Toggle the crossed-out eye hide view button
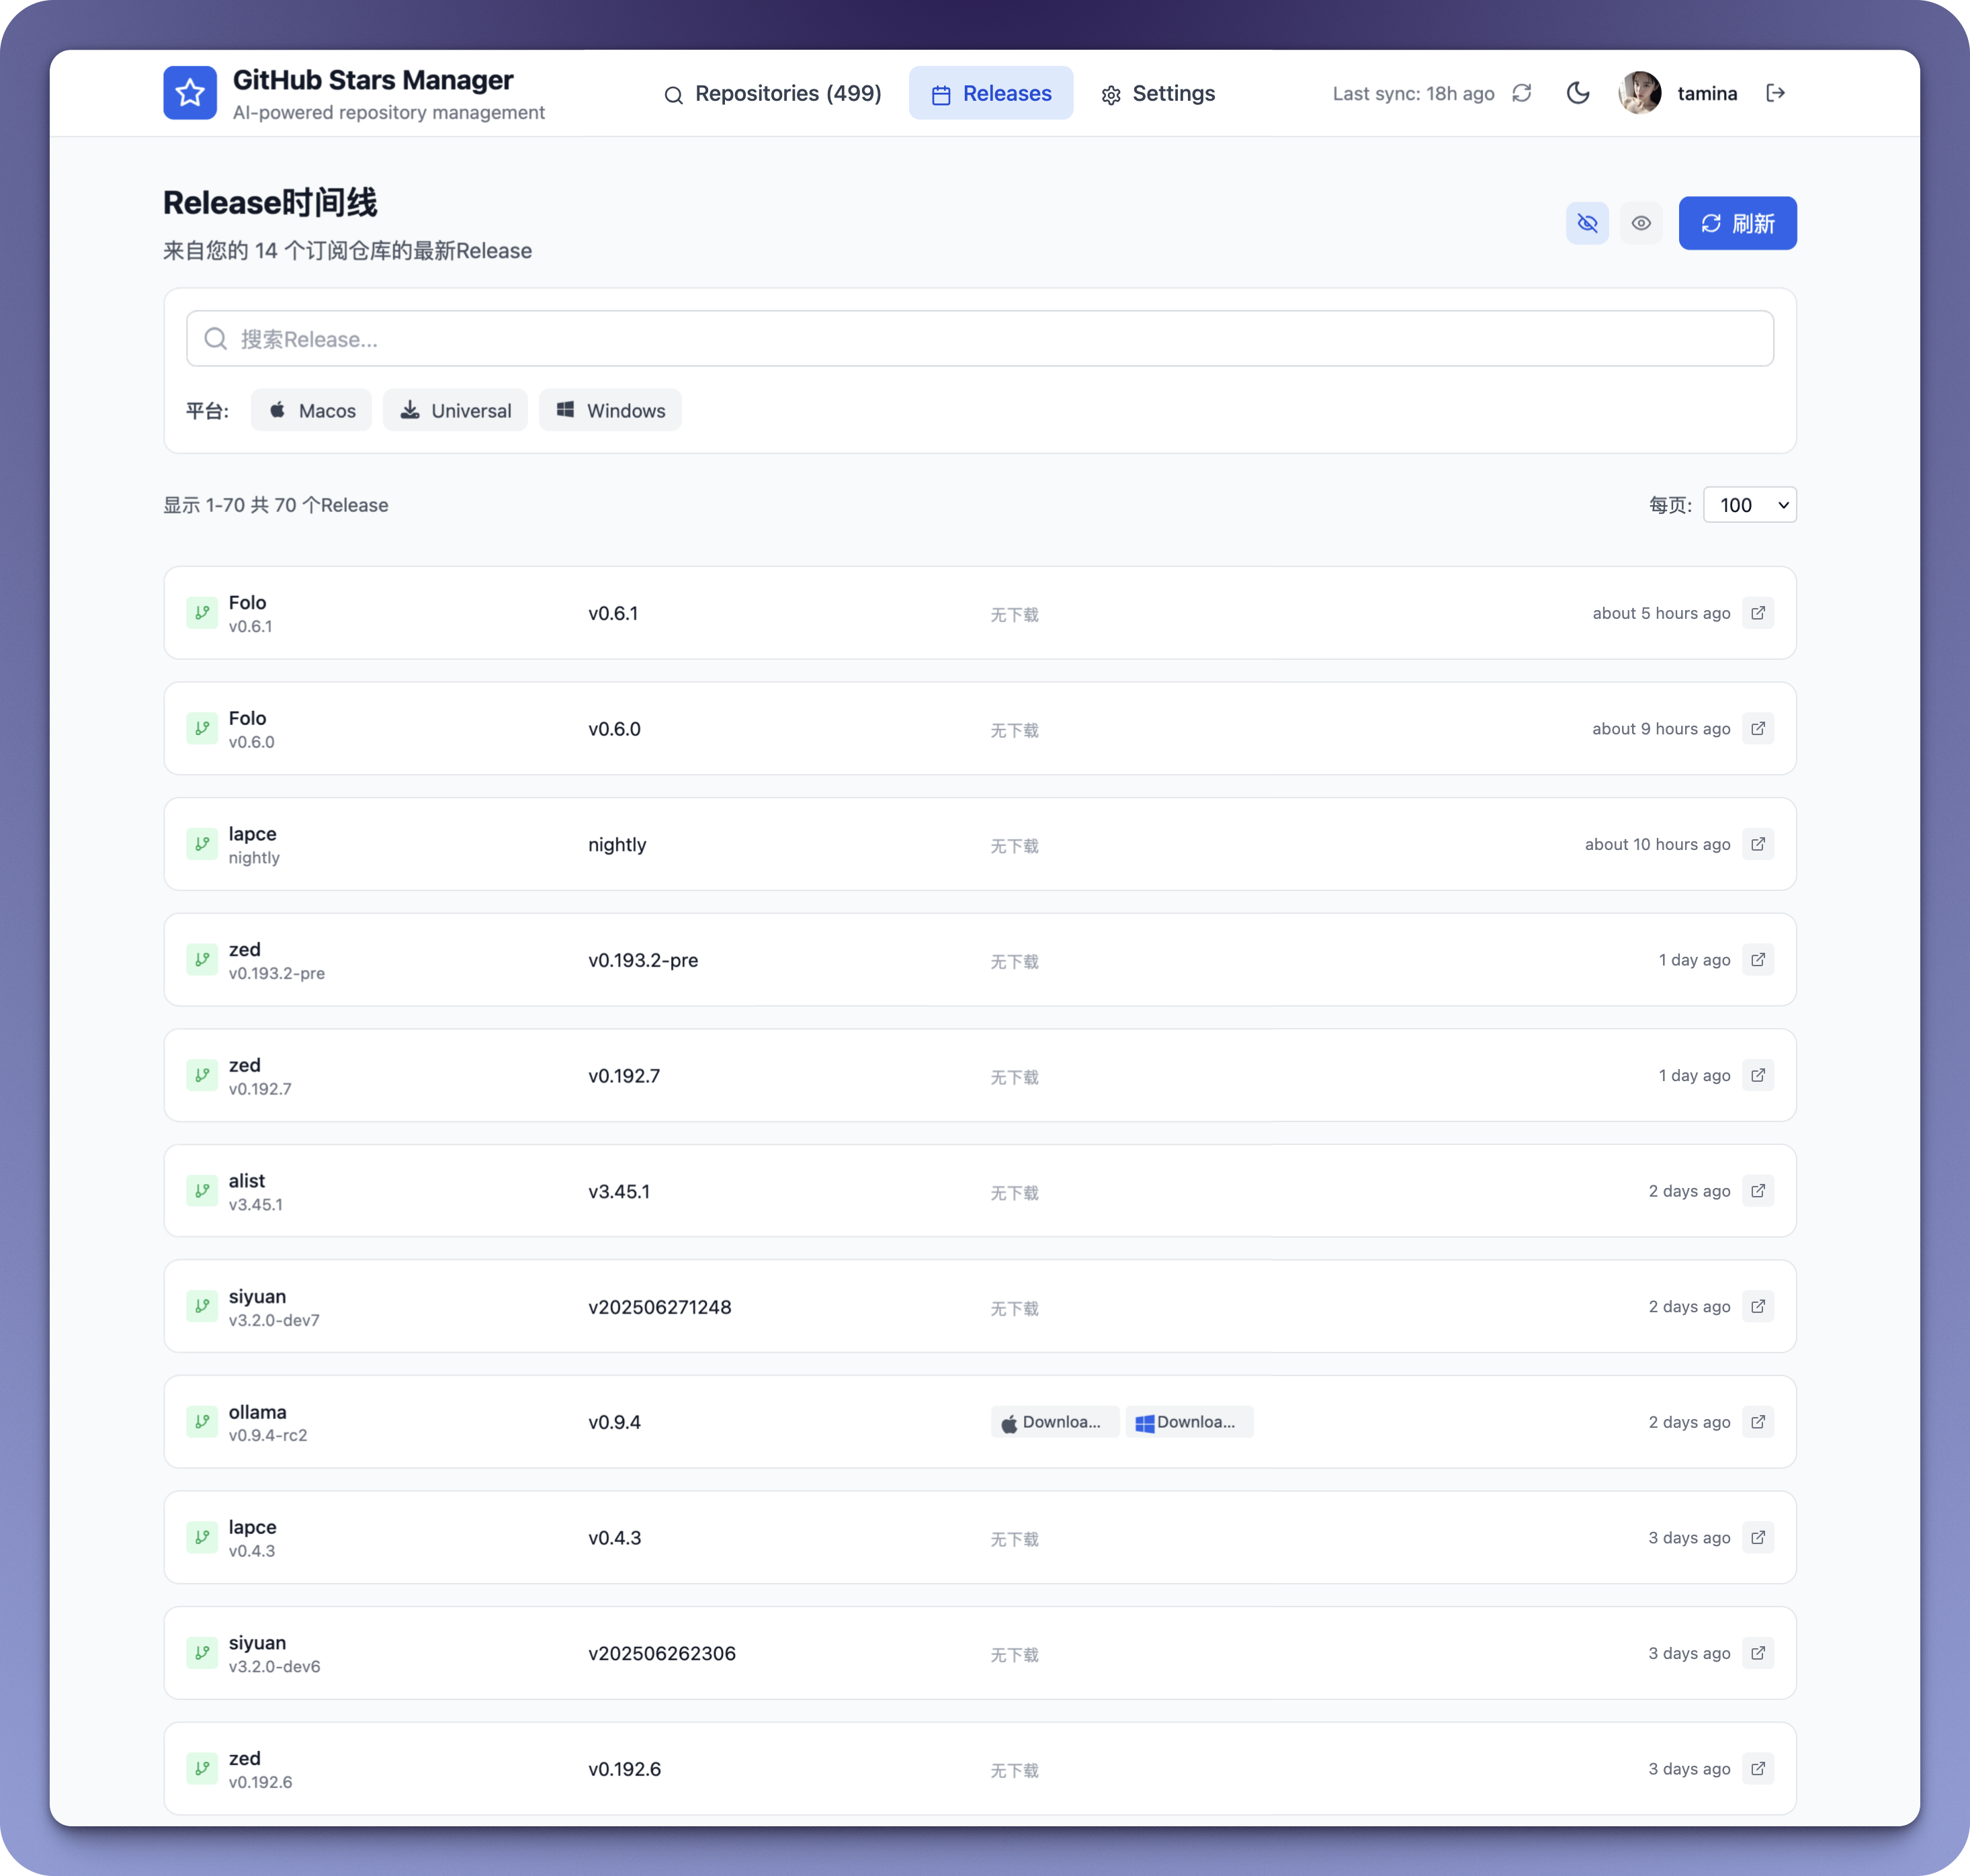This screenshot has width=1970, height=1876. coord(1587,223)
